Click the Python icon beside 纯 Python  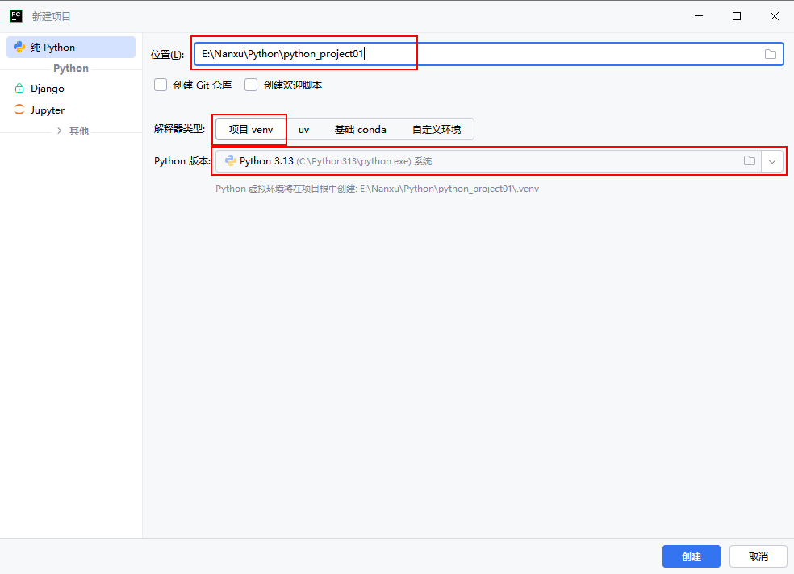(19, 48)
